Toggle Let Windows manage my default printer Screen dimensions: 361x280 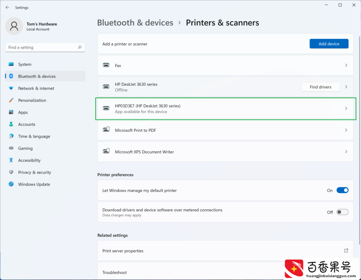tap(343, 190)
